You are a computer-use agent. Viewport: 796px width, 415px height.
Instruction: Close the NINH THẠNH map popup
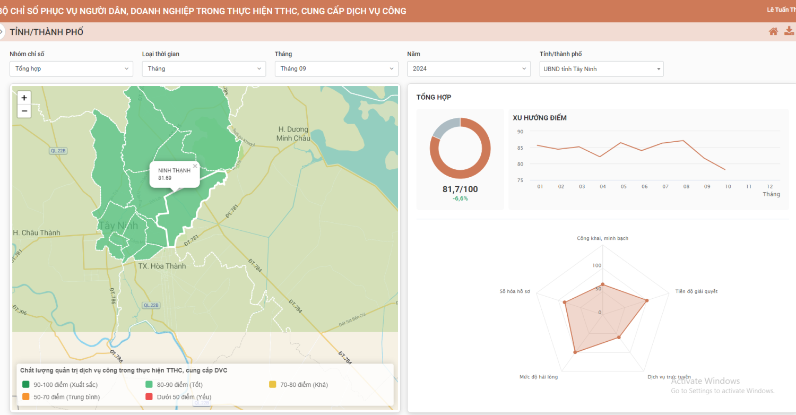coord(195,166)
